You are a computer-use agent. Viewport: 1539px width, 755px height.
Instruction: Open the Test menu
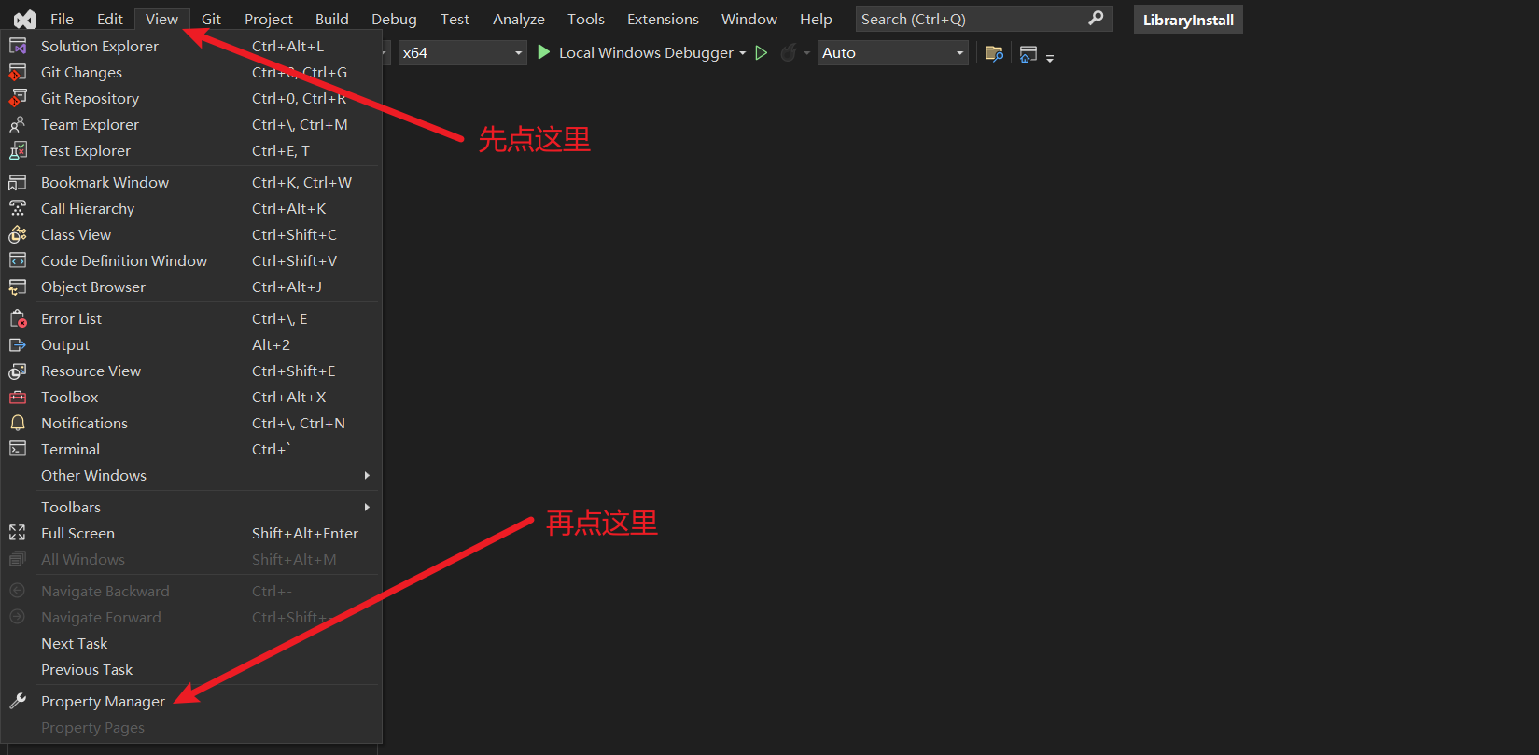pos(455,19)
